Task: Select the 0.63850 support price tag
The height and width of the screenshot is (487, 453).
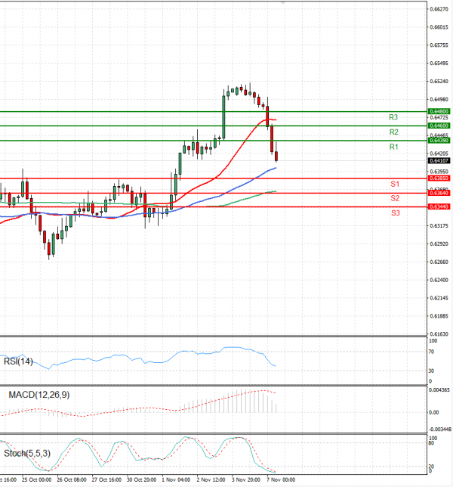Action: [439, 178]
